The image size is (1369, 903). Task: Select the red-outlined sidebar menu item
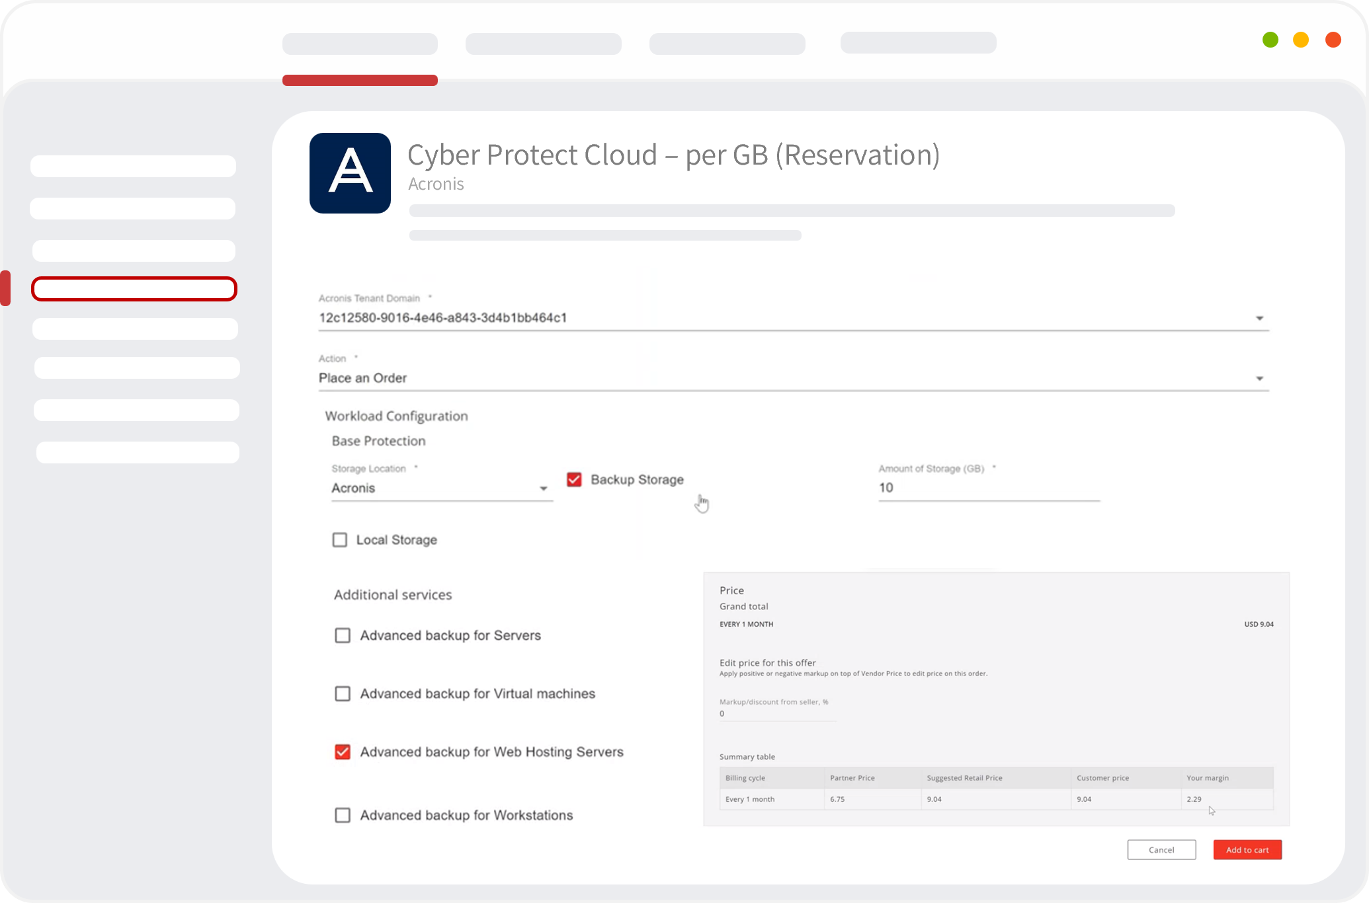click(x=134, y=289)
